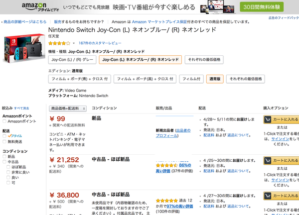Open the Nintendo Switch product thumbnail

(x=24, y=48)
